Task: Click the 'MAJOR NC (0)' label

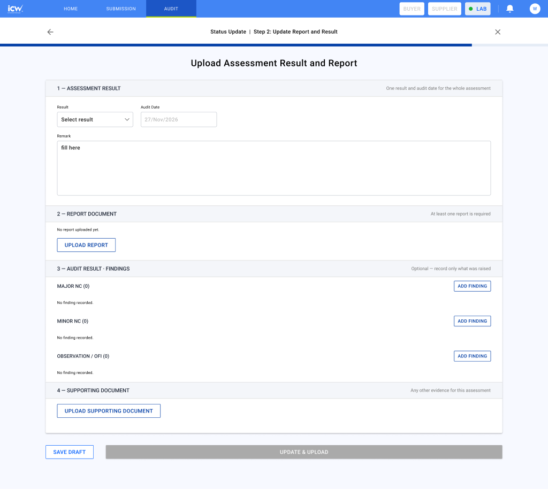Action: tap(73, 286)
